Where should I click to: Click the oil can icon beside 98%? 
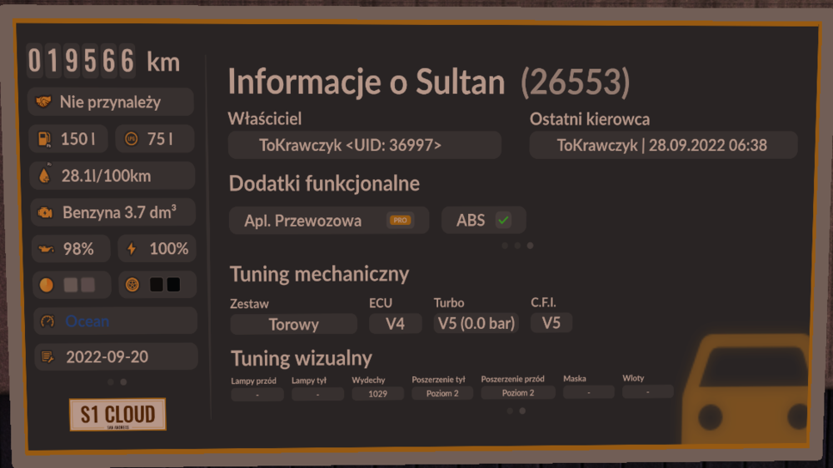[x=46, y=249]
